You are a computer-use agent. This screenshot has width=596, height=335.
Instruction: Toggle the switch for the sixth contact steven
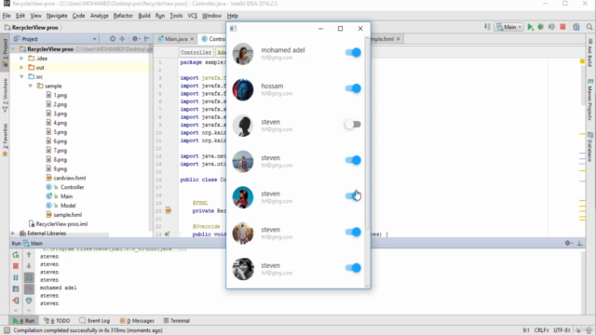353,232
